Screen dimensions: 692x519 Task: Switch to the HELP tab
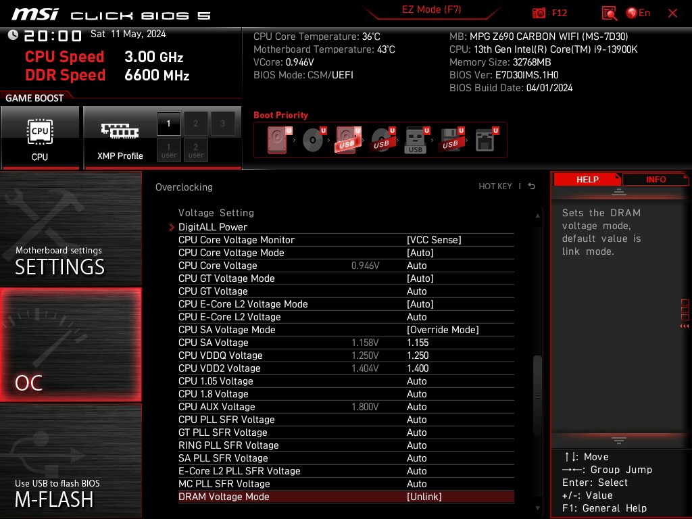coord(587,179)
